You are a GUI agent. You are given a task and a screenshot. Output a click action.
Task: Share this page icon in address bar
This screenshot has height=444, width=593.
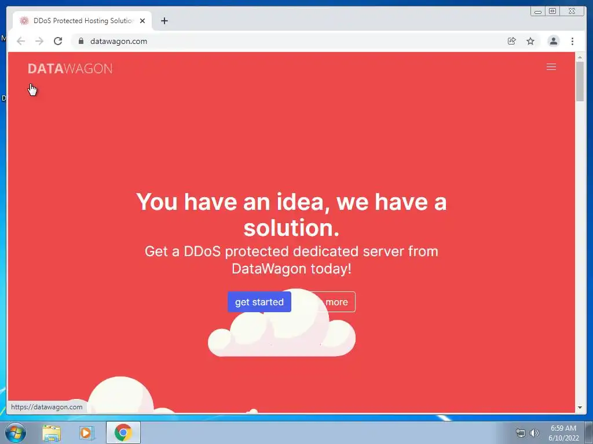pos(512,41)
